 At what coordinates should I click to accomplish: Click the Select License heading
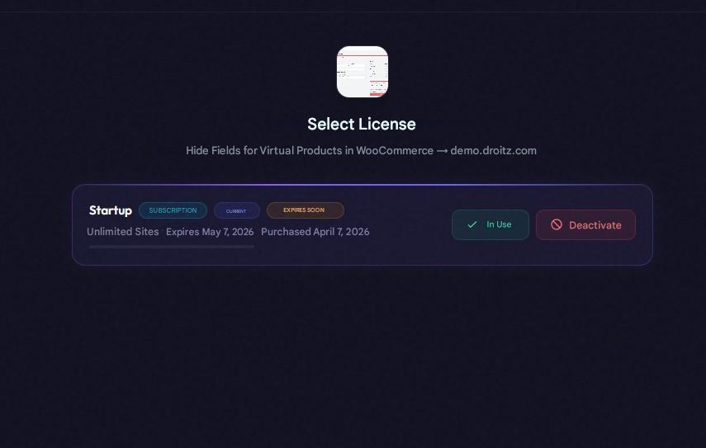click(x=362, y=124)
